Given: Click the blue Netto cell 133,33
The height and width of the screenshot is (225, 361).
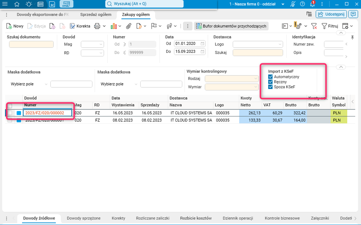Looking at the screenshot, I should tap(250, 120).
